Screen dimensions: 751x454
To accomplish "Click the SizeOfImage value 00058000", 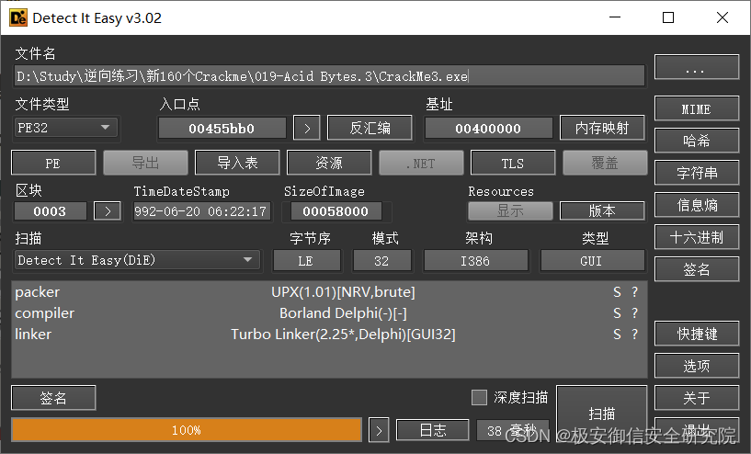I will tap(336, 211).
